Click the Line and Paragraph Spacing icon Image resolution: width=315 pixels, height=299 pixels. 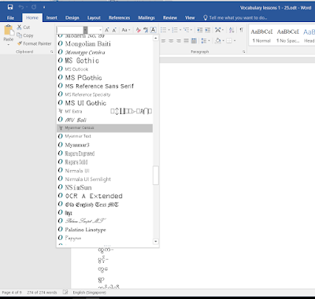pos(203,41)
